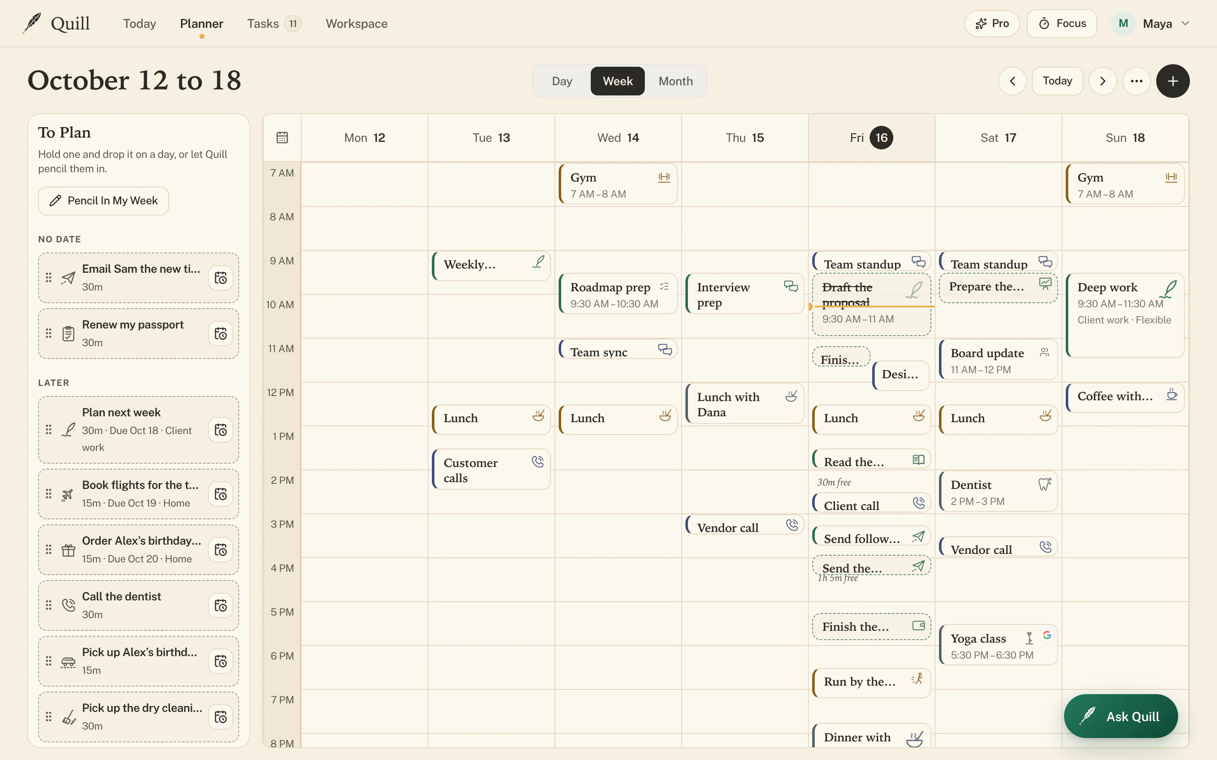This screenshot has height=760, width=1217.
Task: Open Board update event
Action: [998, 360]
